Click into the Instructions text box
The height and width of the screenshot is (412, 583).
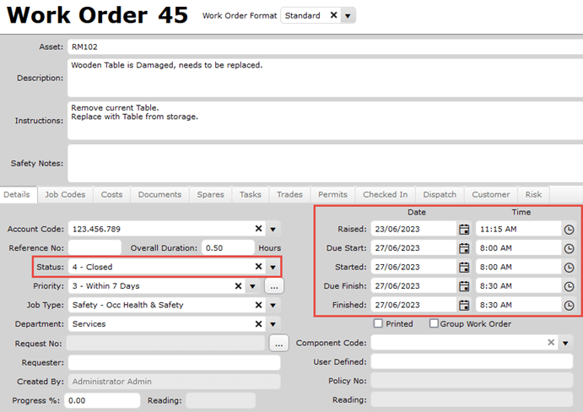[326, 120]
